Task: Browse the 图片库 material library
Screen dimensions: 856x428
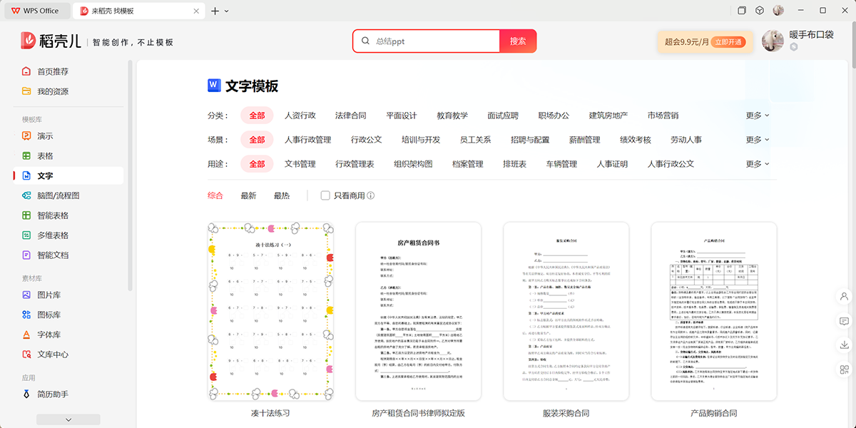Action: (45, 295)
